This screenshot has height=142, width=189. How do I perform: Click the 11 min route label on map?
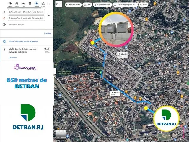[x=115, y=93]
